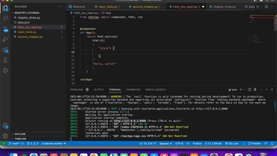
Task: Click 3.11.2 64-bit interpreter selector
Action: click(213, 143)
